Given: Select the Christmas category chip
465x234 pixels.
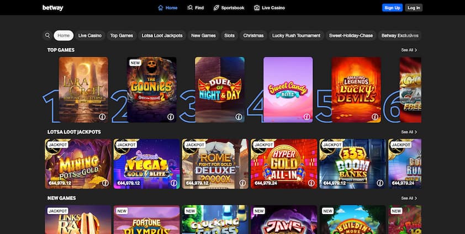Looking at the screenshot, I should coord(253,35).
